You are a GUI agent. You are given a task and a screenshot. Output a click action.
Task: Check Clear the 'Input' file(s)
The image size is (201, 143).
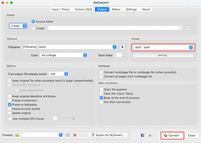[102, 94]
